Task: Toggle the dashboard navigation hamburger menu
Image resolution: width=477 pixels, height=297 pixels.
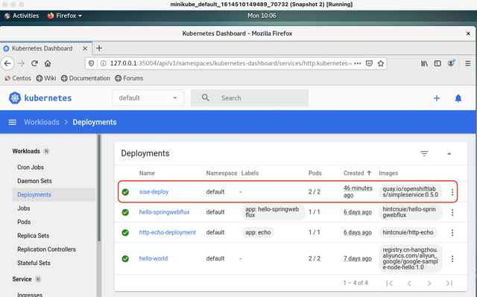Action: [x=13, y=122]
